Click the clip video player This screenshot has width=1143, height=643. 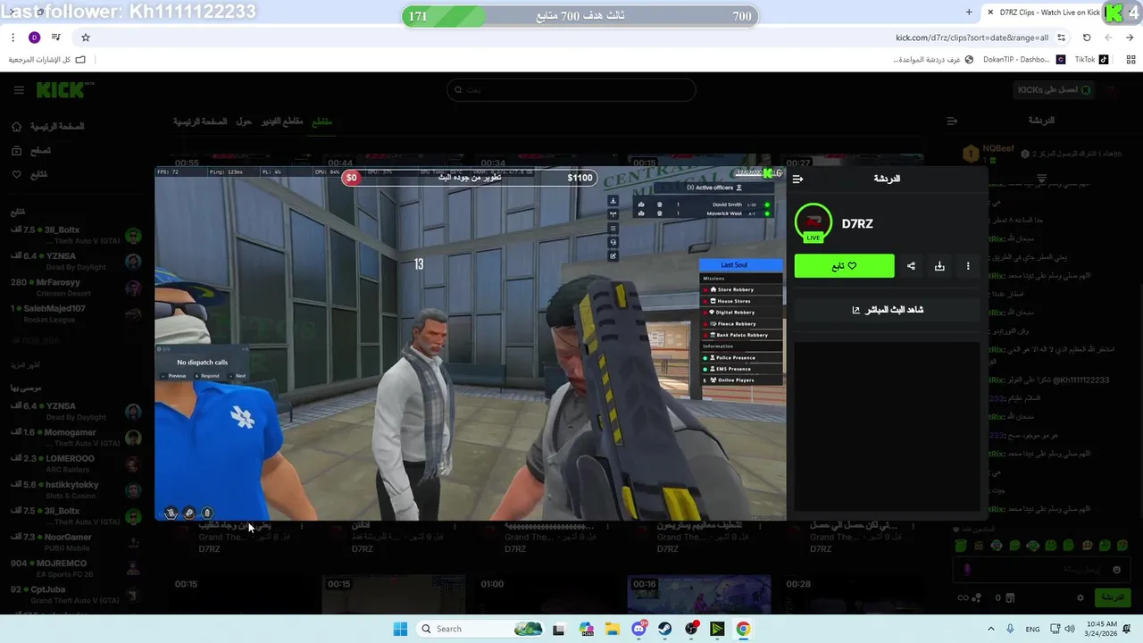coord(471,344)
